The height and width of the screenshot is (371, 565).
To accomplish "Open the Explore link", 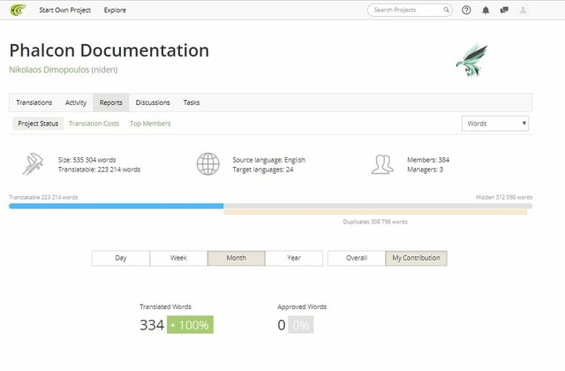I will [115, 10].
